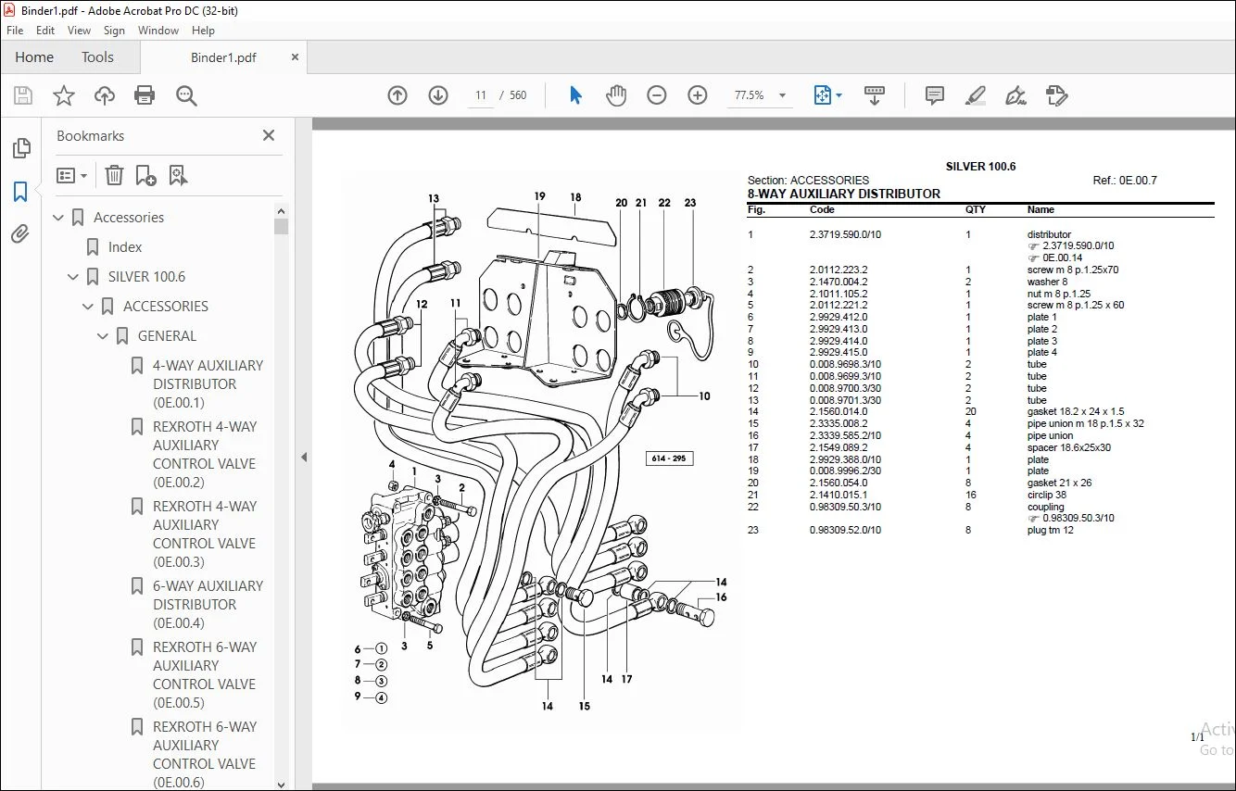Image resolution: width=1236 pixels, height=791 pixels.
Task: Choose the Selection arrow tool
Action: pos(575,95)
